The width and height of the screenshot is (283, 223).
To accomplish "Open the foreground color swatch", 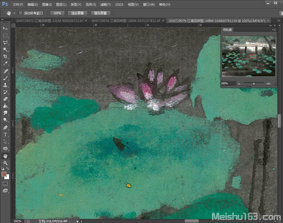I will pyautogui.click(x=4, y=174).
